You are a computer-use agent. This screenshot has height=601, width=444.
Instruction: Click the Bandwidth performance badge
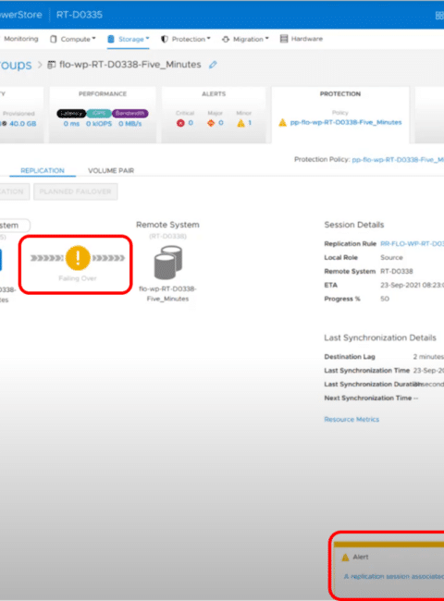point(130,114)
